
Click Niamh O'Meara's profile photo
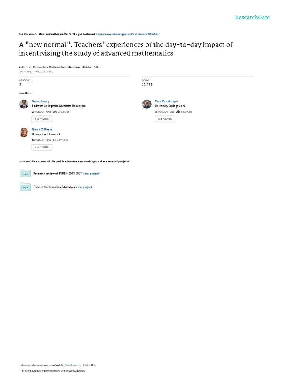click(24, 132)
